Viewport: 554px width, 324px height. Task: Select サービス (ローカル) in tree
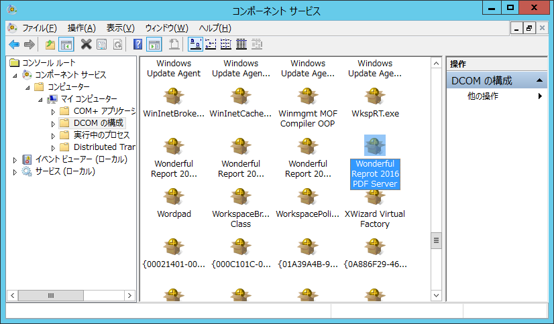click(x=65, y=171)
